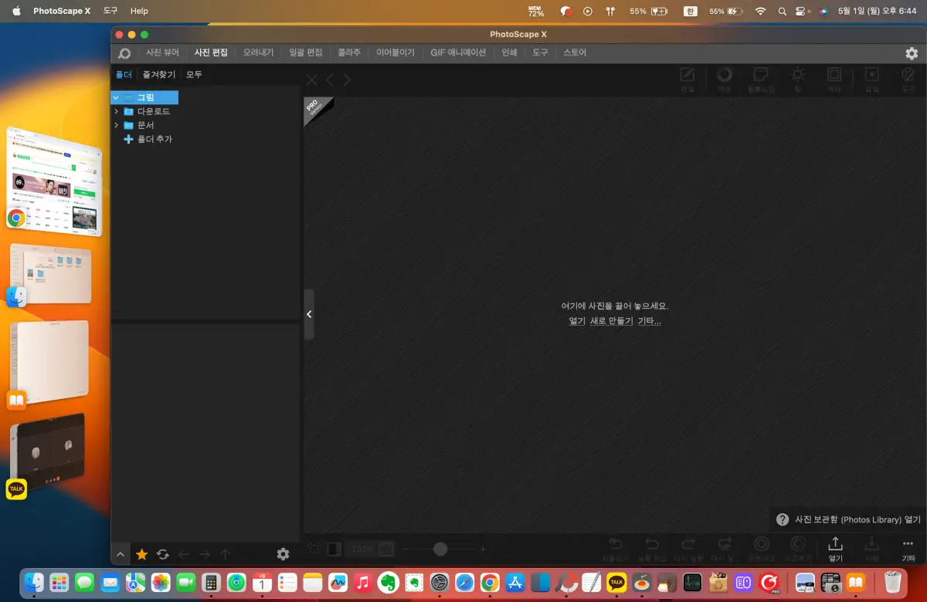Open the Help menu in menu bar
This screenshot has width=927, height=602.
[139, 11]
